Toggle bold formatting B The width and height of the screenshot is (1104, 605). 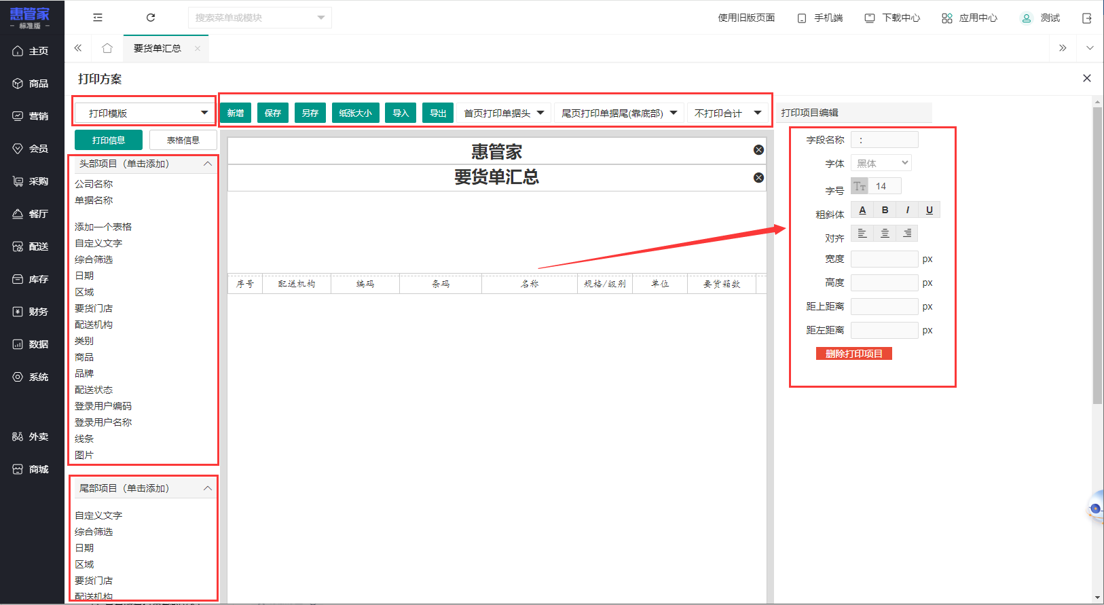(x=885, y=210)
